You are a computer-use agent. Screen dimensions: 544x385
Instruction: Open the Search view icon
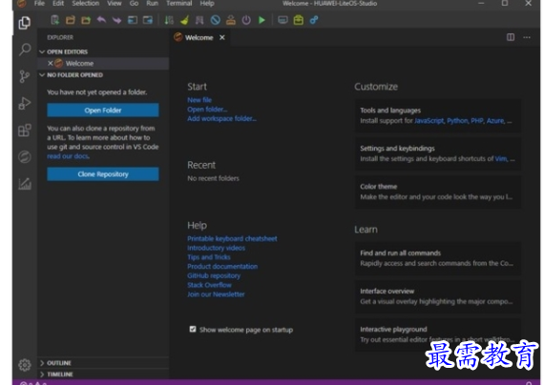pyautogui.click(x=25, y=50)
